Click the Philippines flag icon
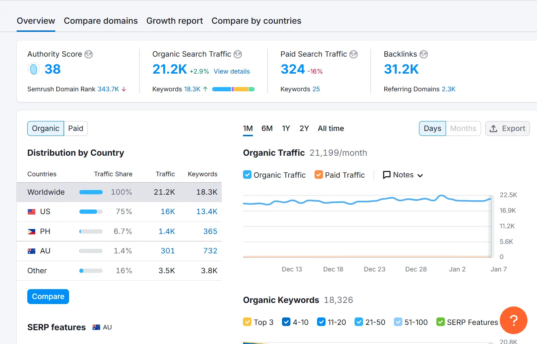The height and width of the screenshot is (344, 537). pyautogui.click(x=32, y=231)
